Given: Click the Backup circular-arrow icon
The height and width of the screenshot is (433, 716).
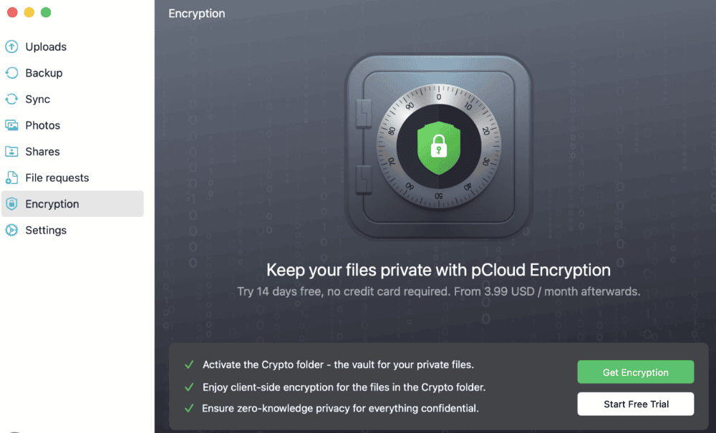Looking at the screenshot, I should click(11, 73).
